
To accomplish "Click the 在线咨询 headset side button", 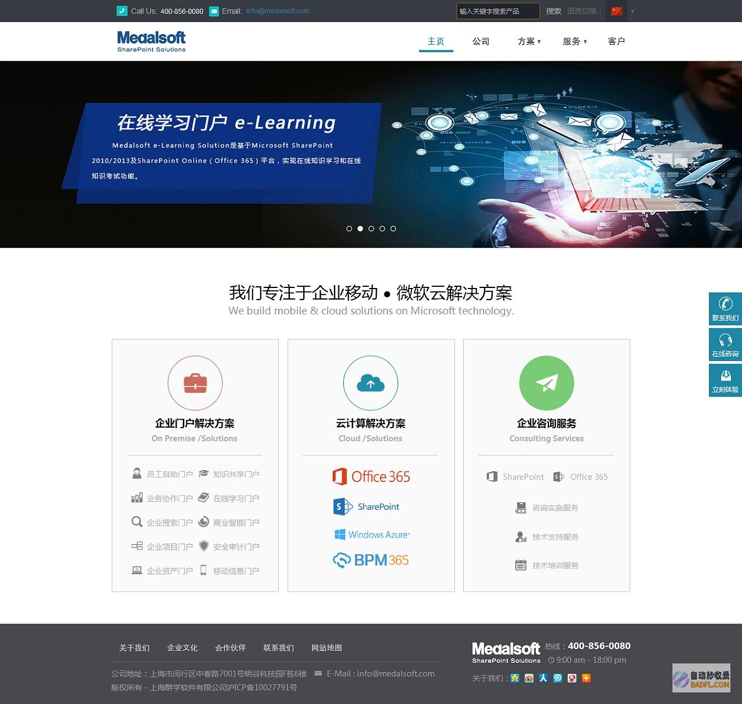I will click(x=725, y=345).
